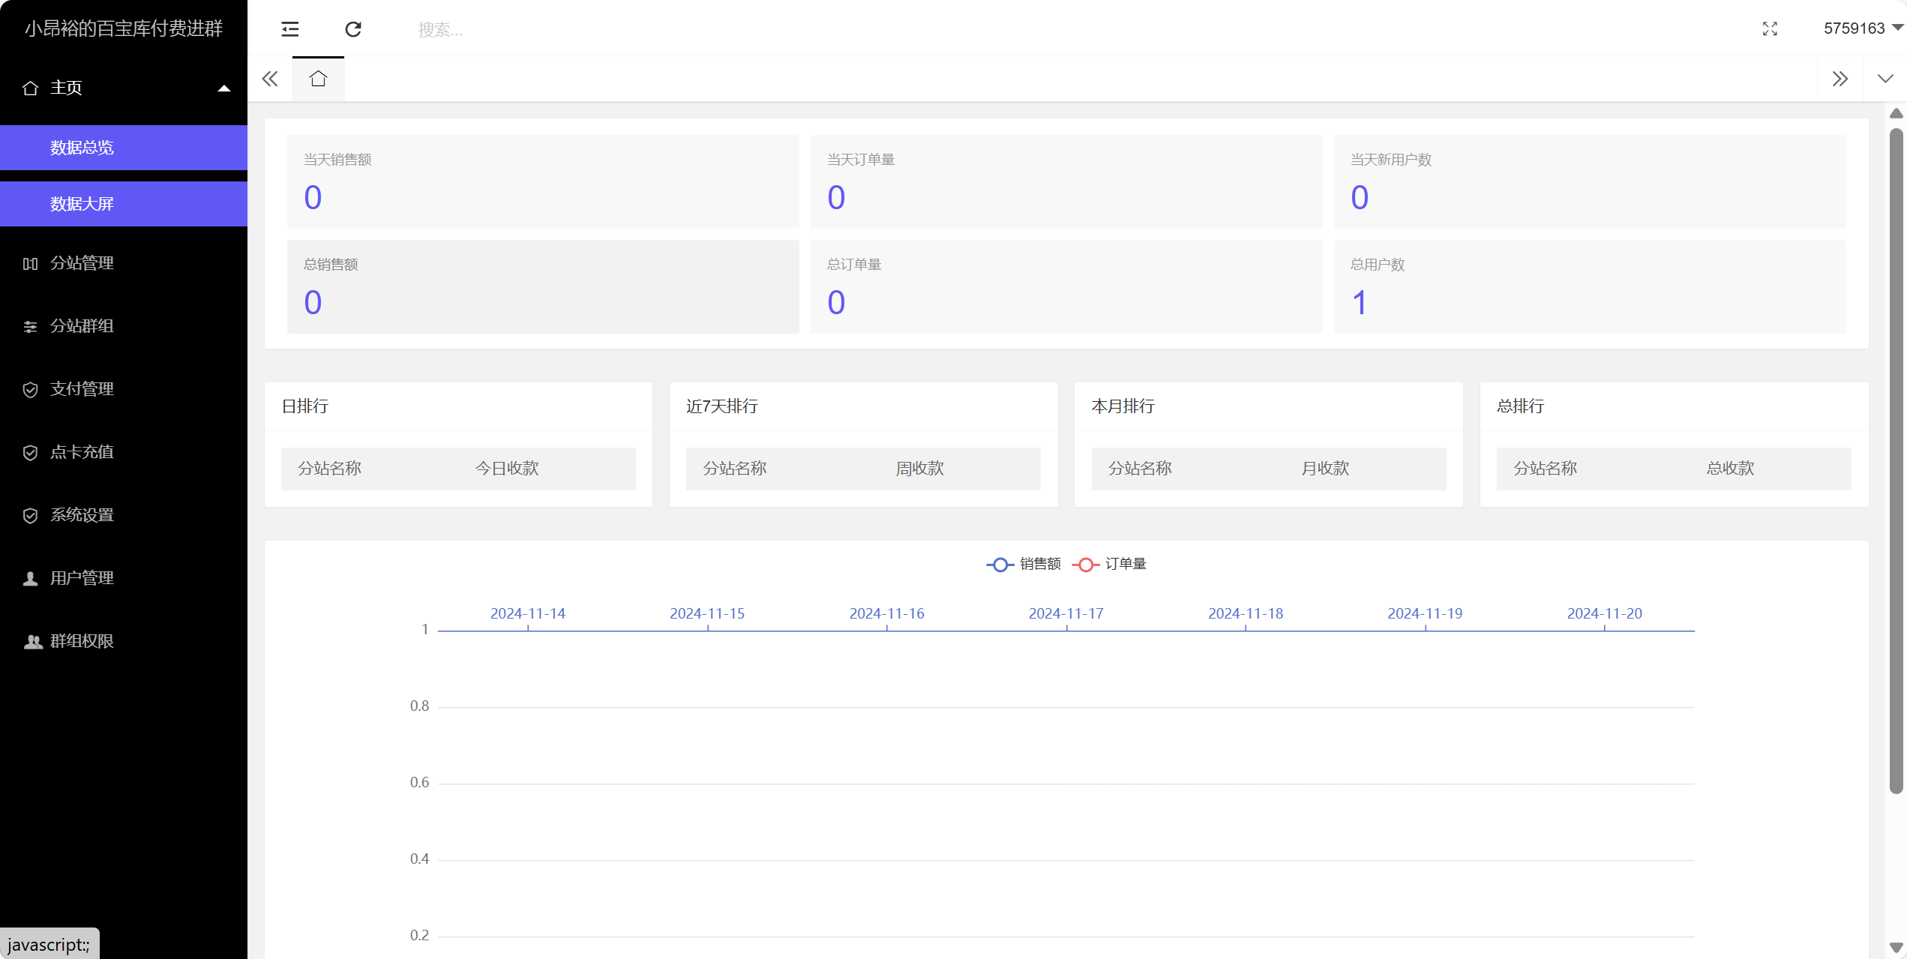This screenshot has height=959, width=1907.
Task: Click the 点卡充值 shield icon
Action: tap(30, 452)
